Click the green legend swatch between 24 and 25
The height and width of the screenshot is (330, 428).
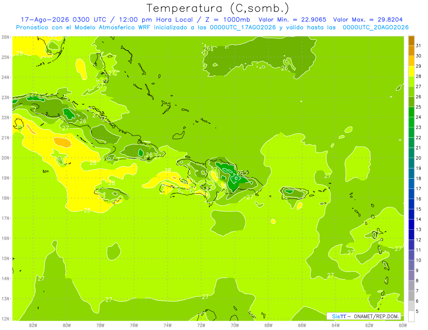411,112
